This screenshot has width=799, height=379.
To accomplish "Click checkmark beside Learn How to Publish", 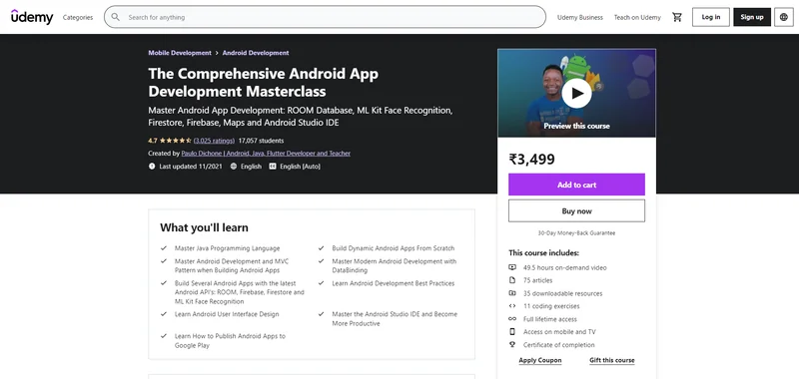I will click(164, 336).
